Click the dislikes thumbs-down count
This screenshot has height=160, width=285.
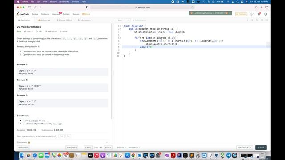[x=39, y=32]
